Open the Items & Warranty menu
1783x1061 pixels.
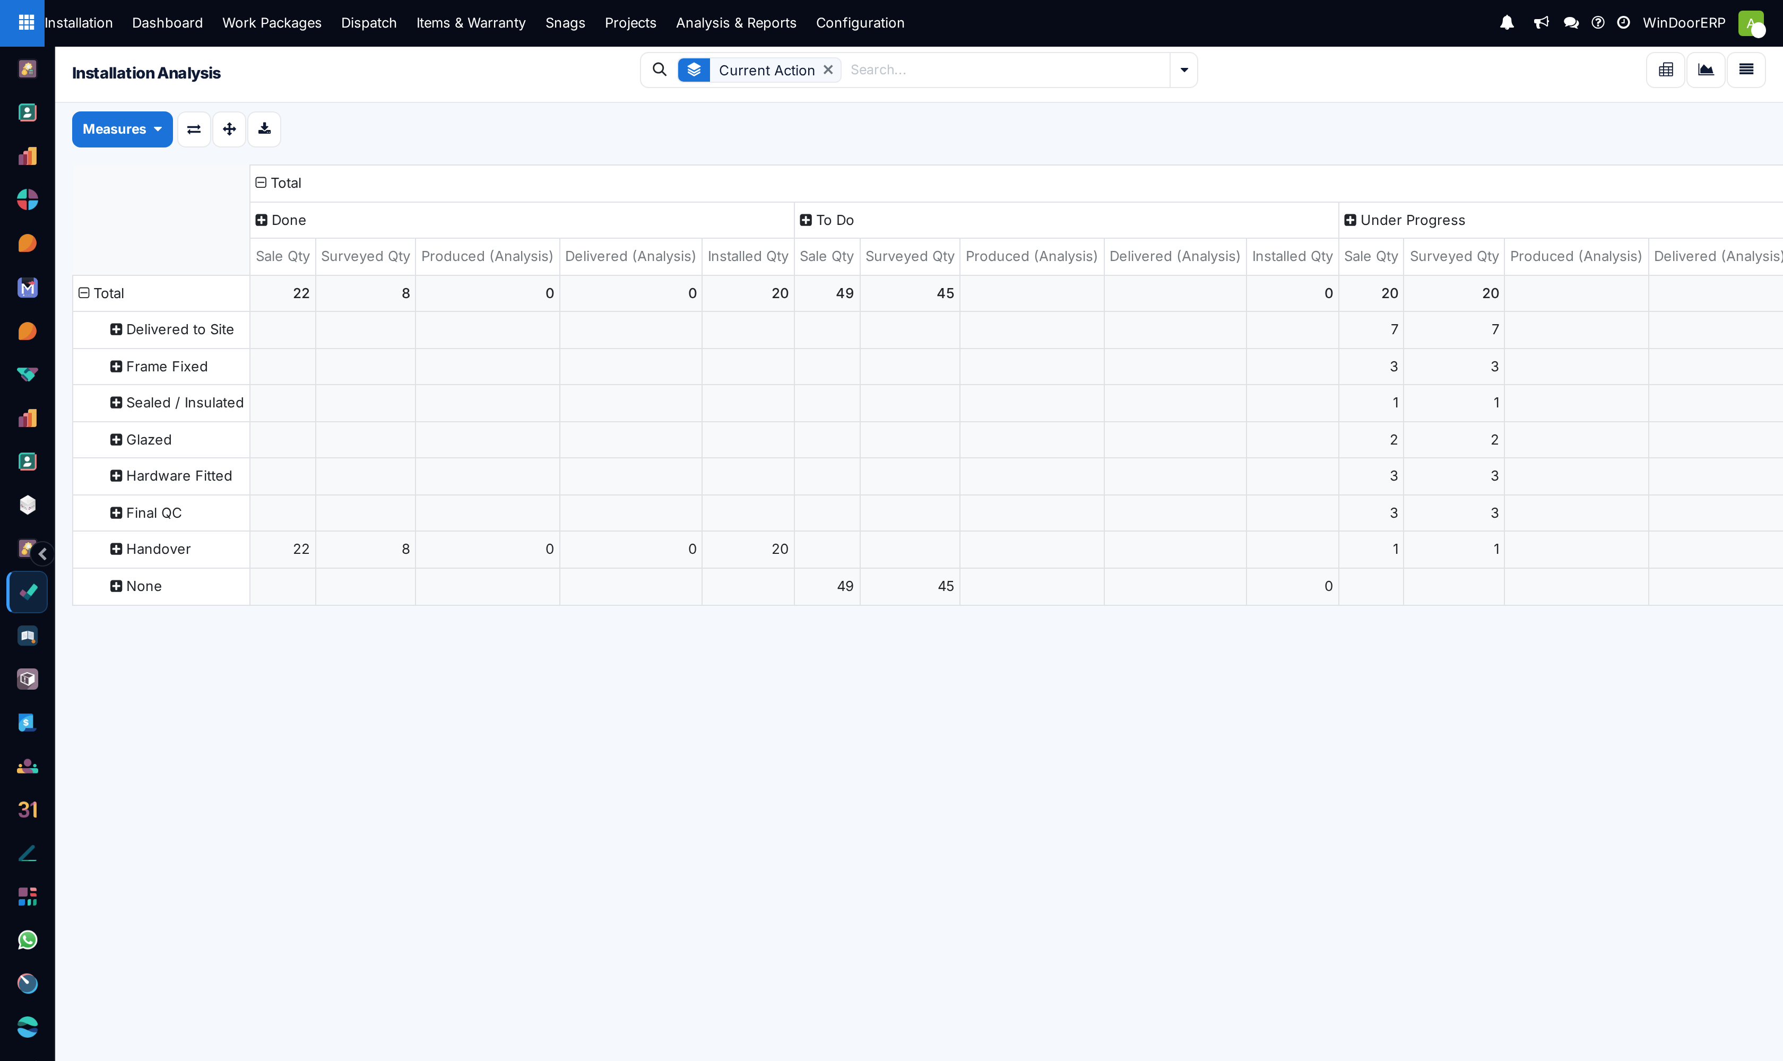tap(471, 23)
